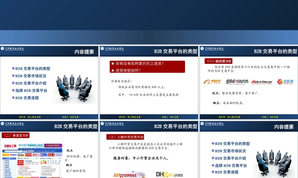Select the DHgate.com logo

tap(169, 174)
